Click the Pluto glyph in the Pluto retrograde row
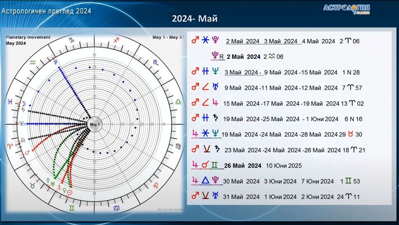 click(x=215, y=56)
